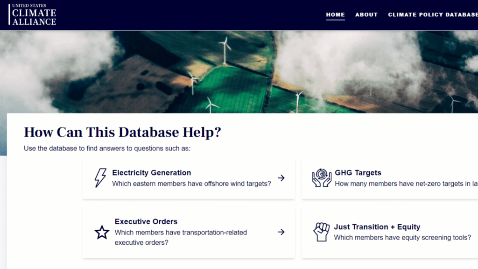Viewport: 478px width, 269px height.
Task: Open Electricity Generation using its arrow
Action: [x=281, y=177]
